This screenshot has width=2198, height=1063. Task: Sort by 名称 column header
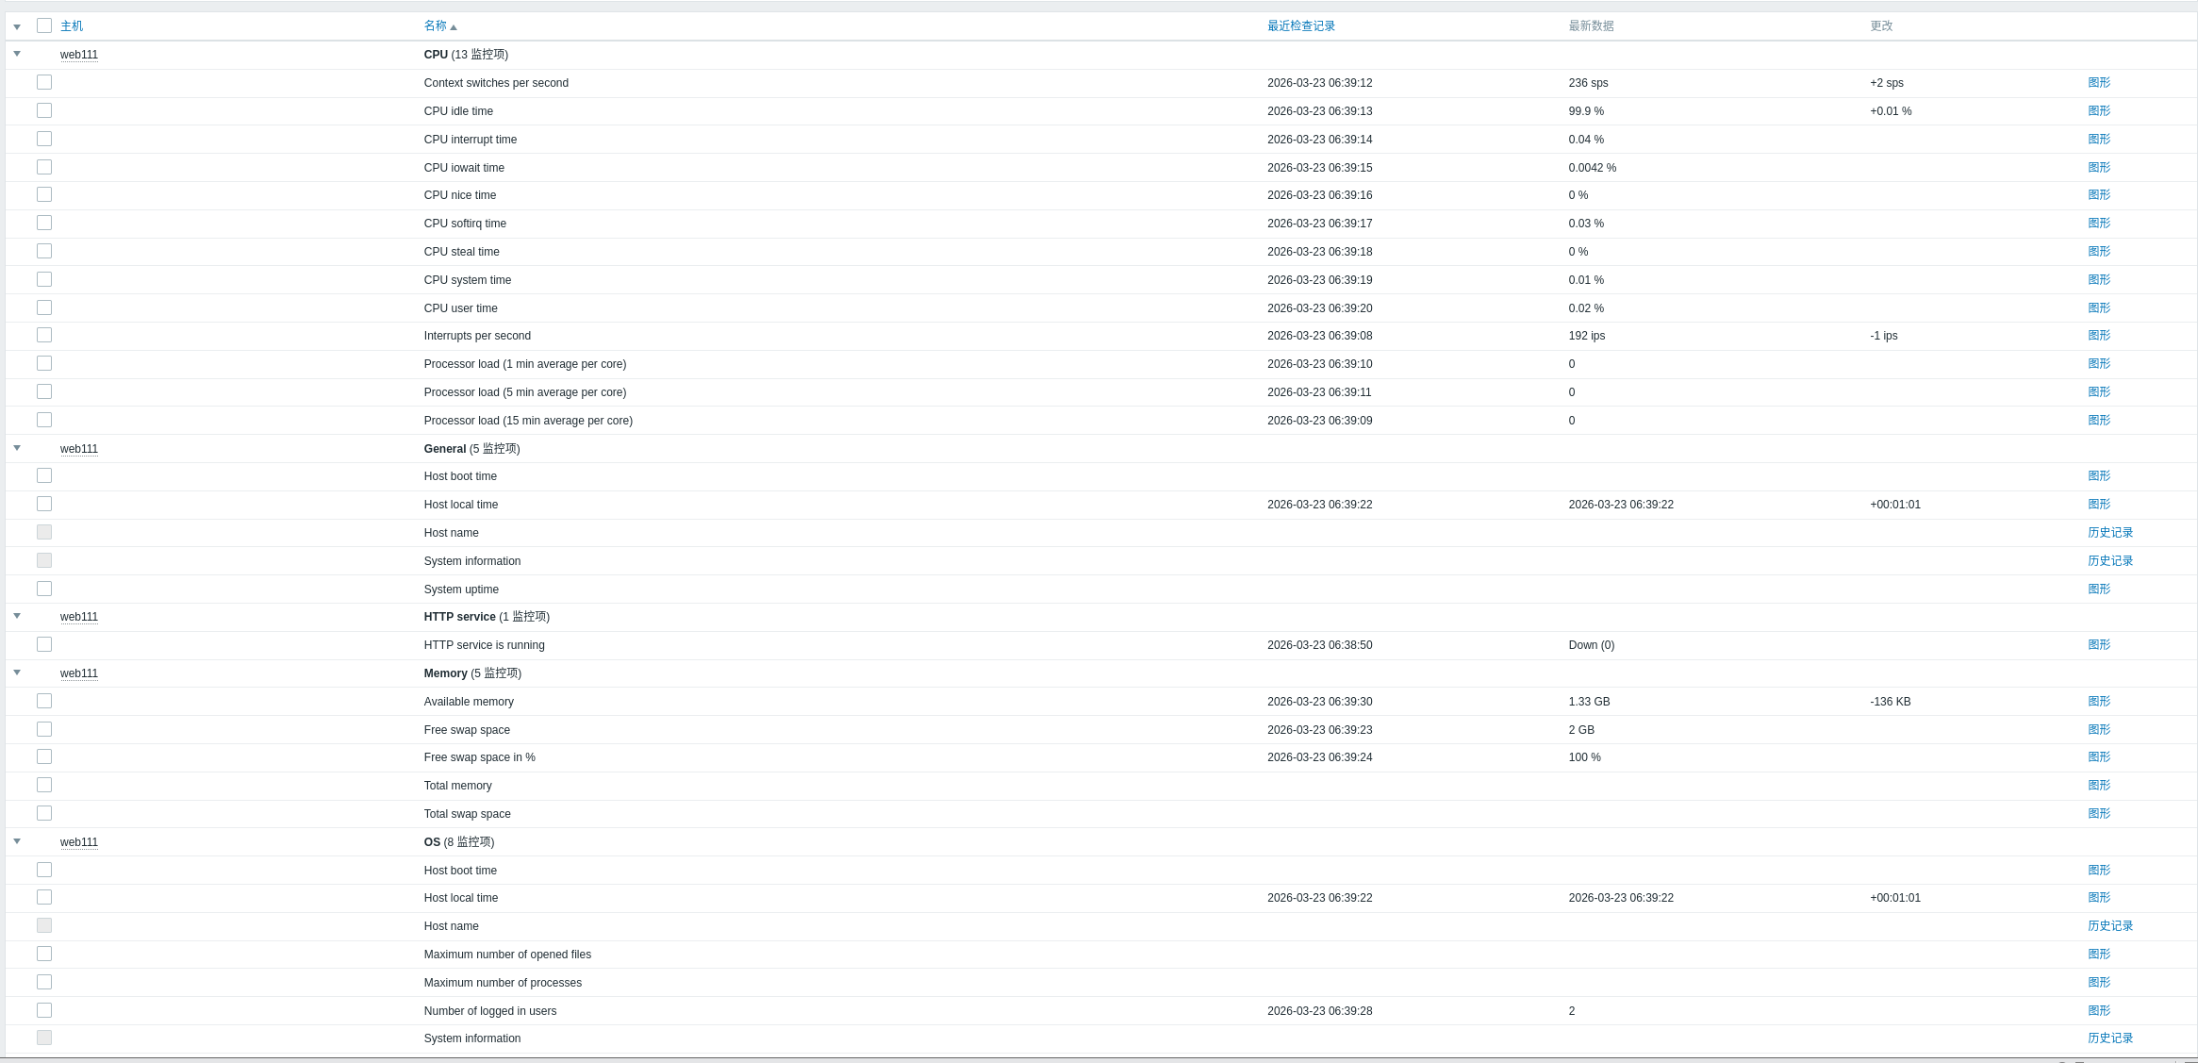(x=436, y=26)
